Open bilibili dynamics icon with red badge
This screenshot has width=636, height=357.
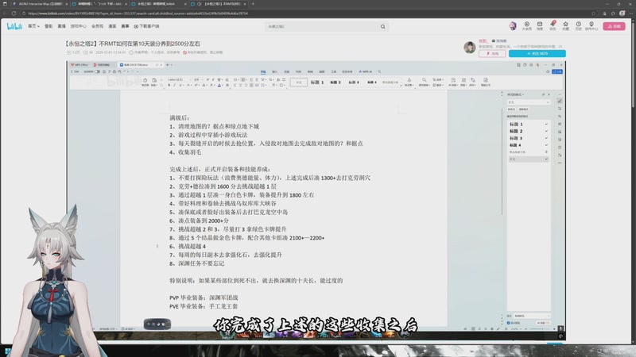coord(553,26)
